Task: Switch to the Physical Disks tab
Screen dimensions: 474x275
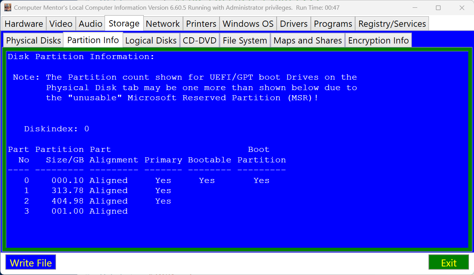Action: 33,40
